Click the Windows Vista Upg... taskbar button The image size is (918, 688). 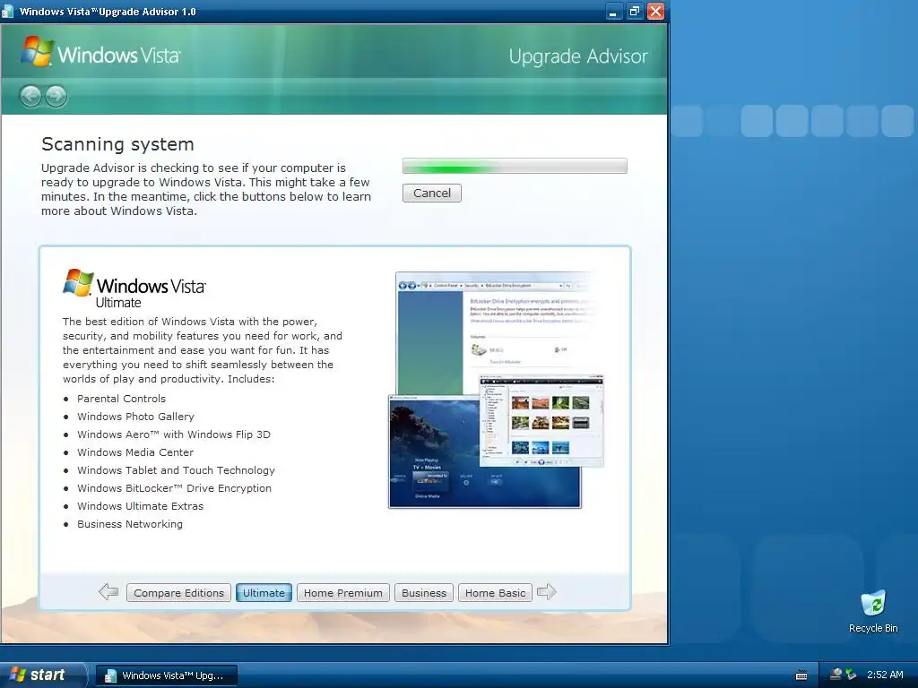(167, 675)
